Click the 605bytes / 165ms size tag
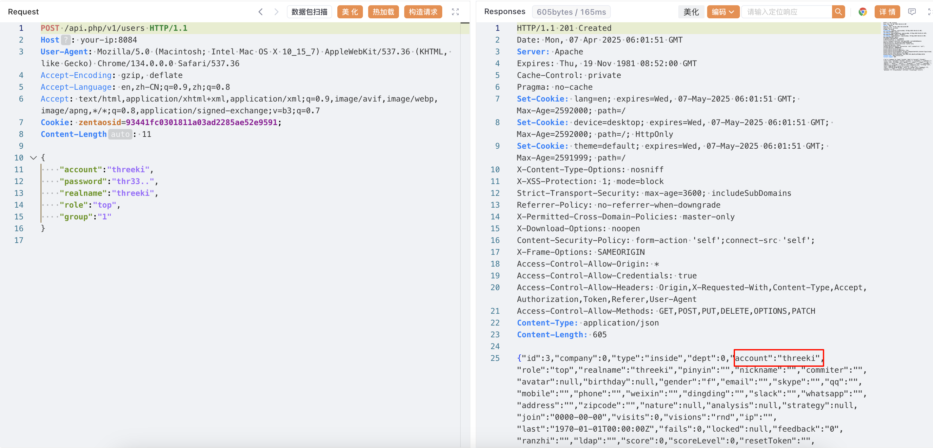933x448 pixels. click(571, 12)
